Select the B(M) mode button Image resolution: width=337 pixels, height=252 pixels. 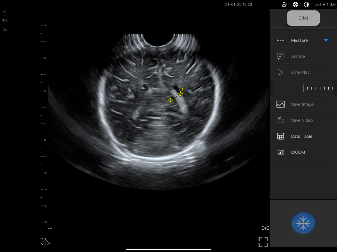(303, 18)
